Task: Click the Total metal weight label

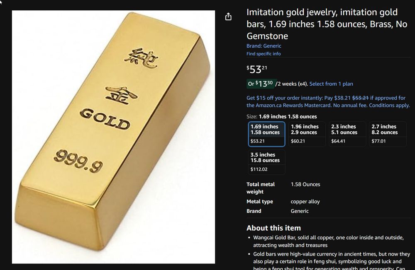Action: point(261,188)
